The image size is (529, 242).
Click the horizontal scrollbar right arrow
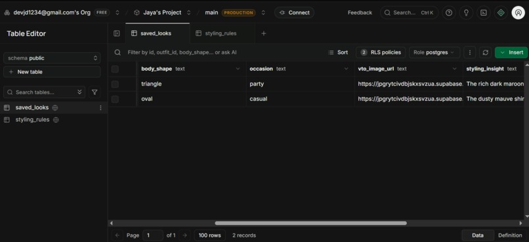coord(520,223)
